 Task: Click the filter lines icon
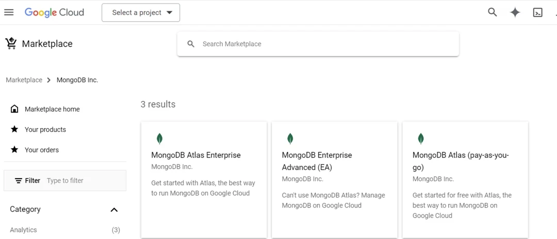point(19,181)
